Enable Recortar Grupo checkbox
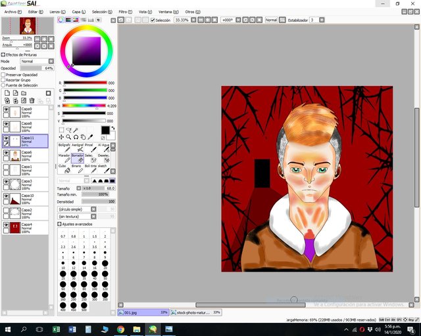 tap(3, 80)
